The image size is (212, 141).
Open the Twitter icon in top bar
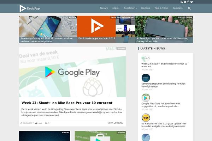click(192, 2)
